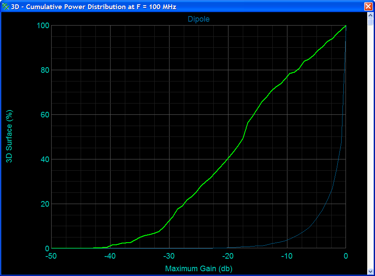Click the '-40' x-axis value
Screen dimensions: 375x276
coord(110,256)
